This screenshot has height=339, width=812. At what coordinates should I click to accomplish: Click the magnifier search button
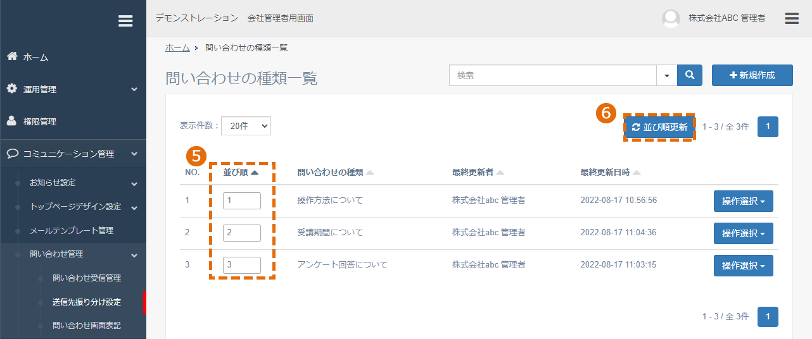[x=690, y=75]
